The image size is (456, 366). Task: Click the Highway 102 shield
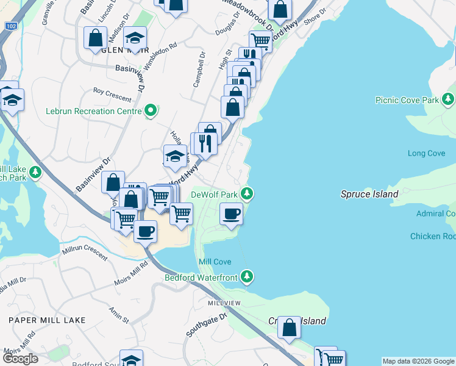11,26
